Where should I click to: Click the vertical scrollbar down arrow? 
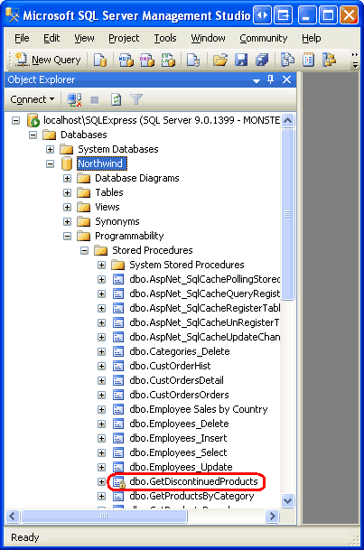click(287, 500)
